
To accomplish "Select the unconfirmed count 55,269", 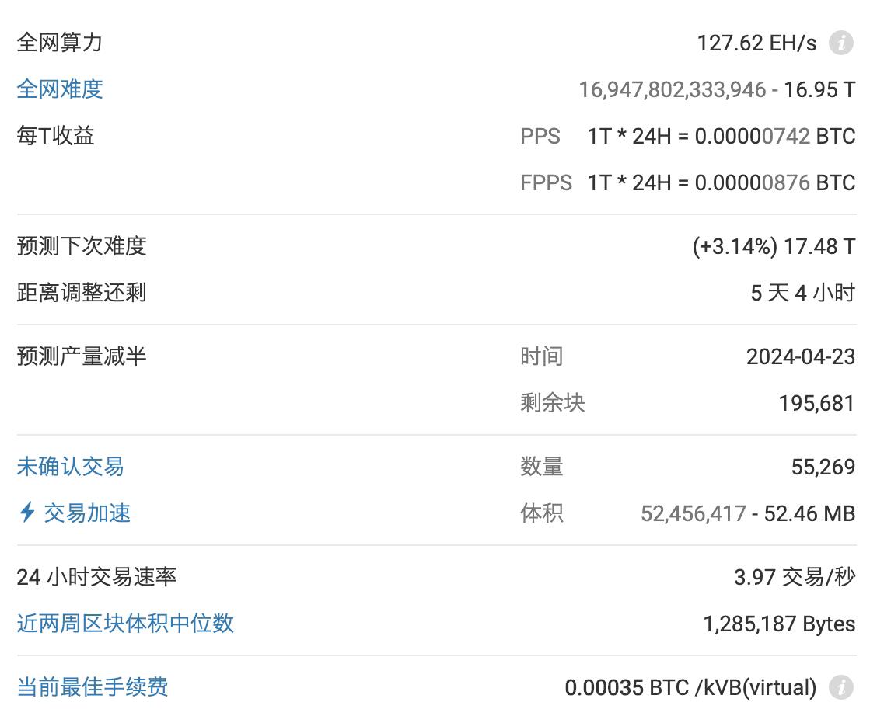I will (823, 467).
